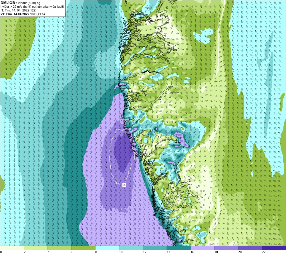Click the title line 'DMI/IGB : Vindur (10m) og'
The image size is (286, 254).
pyautogui.click(x=20, y=3)
